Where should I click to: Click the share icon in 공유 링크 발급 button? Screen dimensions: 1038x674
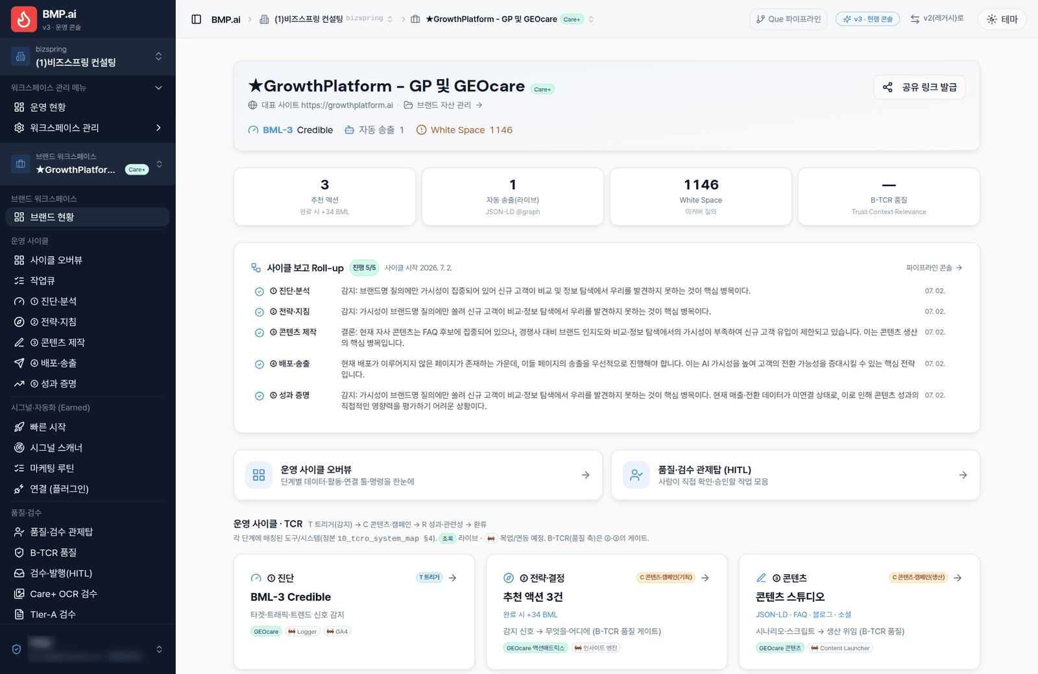coord(887,87)
